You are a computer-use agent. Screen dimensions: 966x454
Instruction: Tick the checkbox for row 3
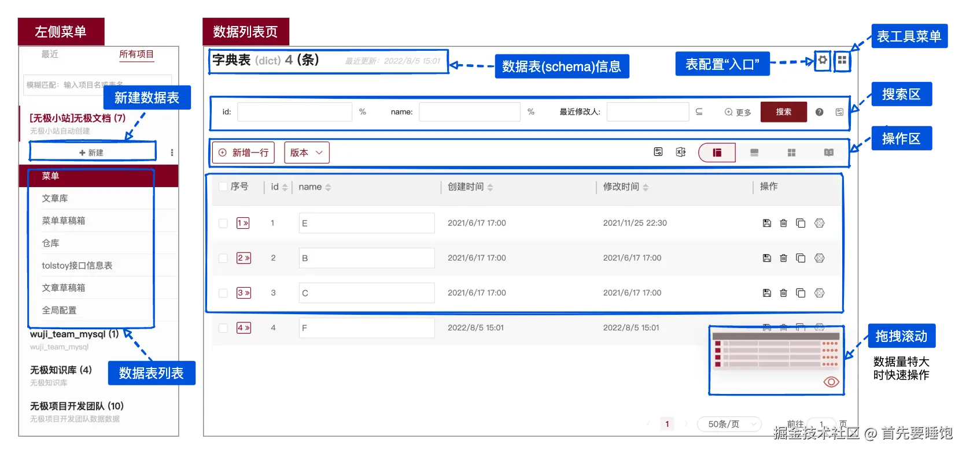223,293
